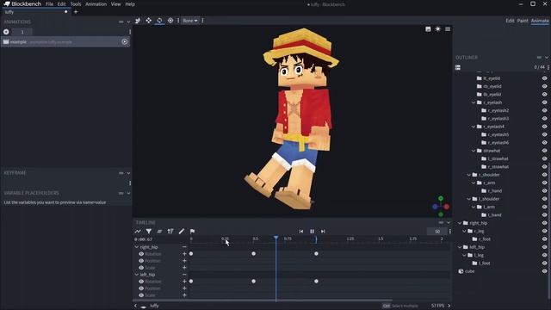Toggle viewport shading sun icon
Screen dimensions: 551x310
pyautogui.click(x=438, y=29)
